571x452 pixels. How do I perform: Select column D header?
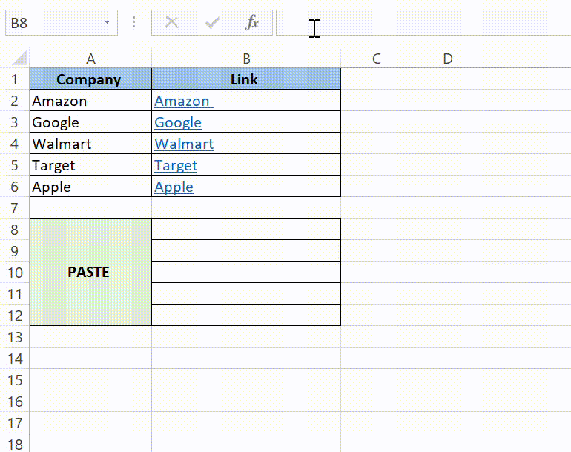pos(447,59)
